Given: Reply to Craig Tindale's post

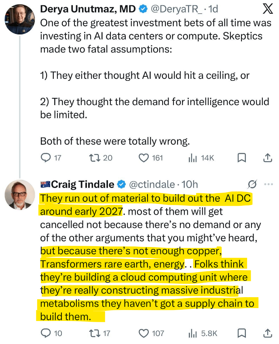Looking at the screenshot, I should (x=46, y=333).
